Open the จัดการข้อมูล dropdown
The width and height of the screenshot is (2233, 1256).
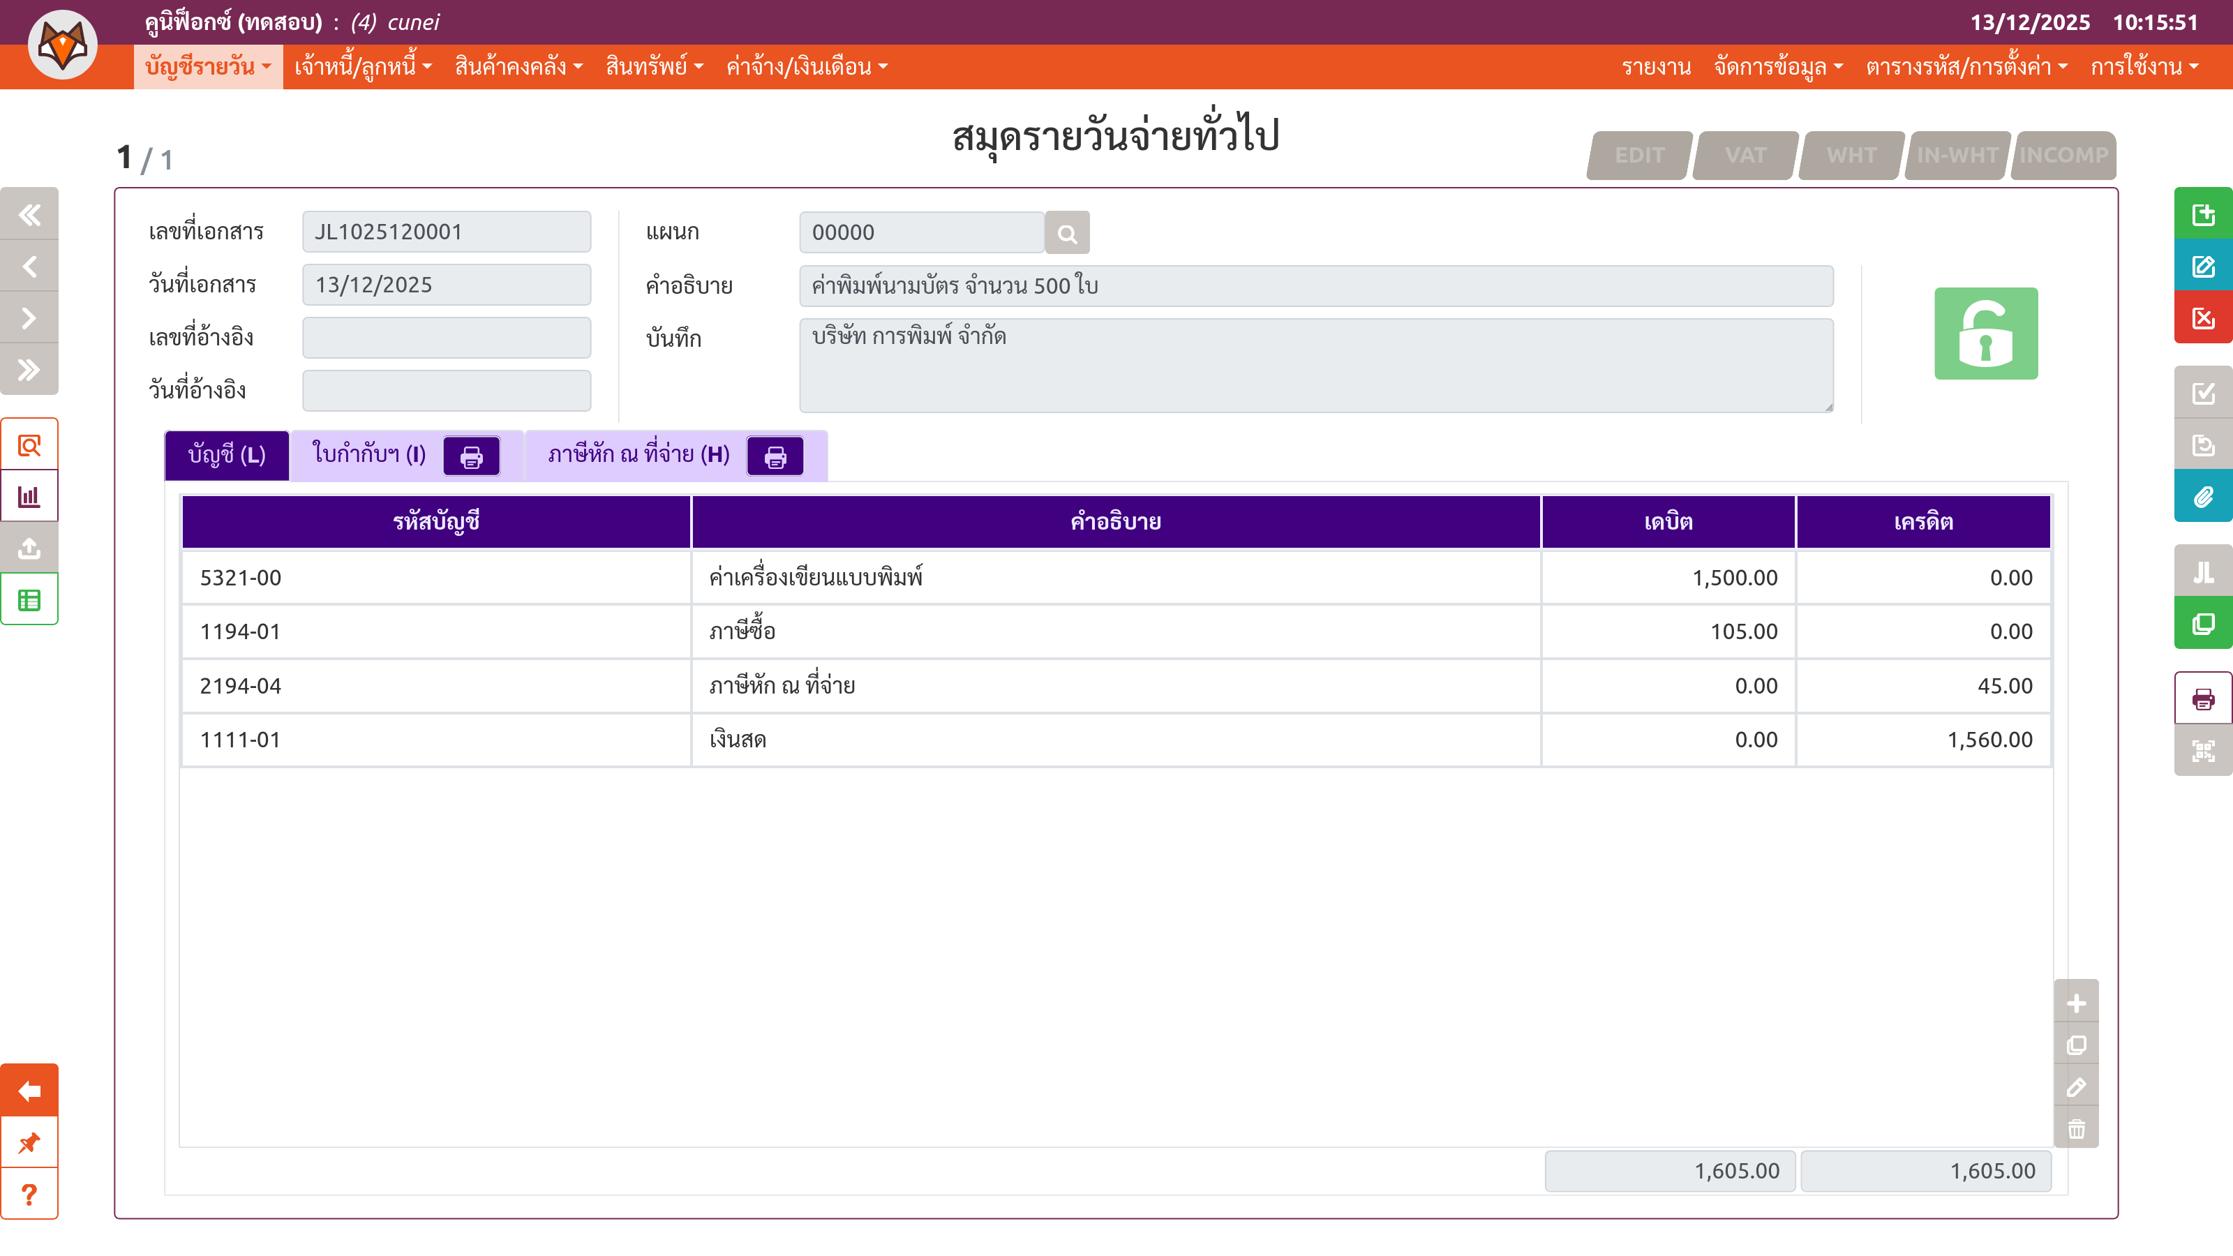[x=1777, y=67]
